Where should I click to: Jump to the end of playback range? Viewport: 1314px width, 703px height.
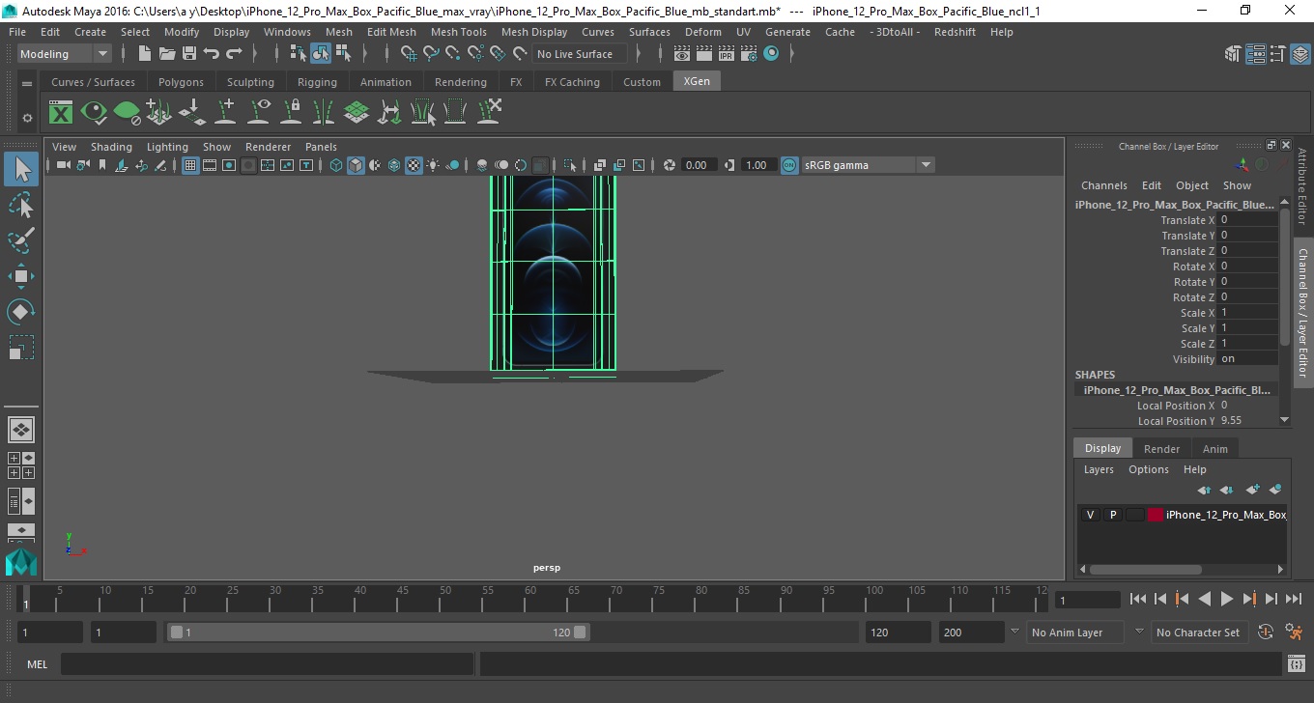pyautogui.click(x=1295, y=600)
